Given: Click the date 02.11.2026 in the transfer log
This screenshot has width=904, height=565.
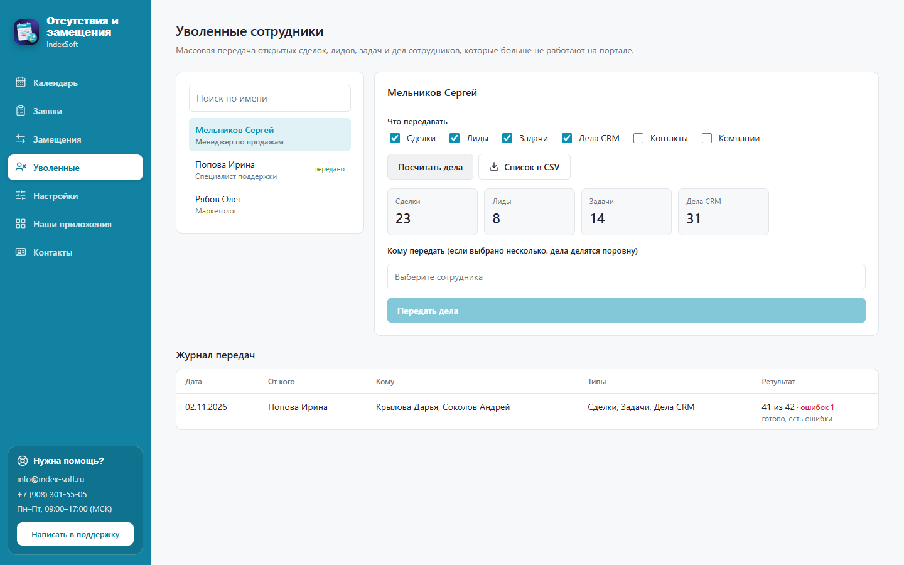Looking at the screenshot, I should 206,407.
